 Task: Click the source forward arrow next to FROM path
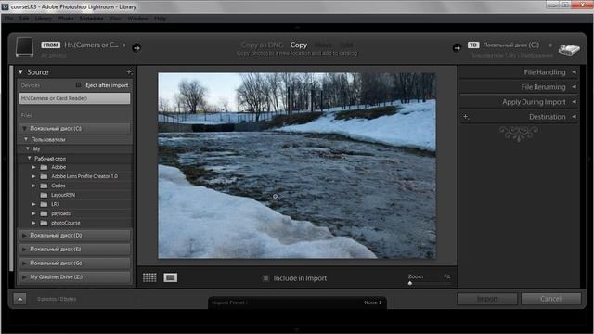pyautogui.click(x=136, y=47)
